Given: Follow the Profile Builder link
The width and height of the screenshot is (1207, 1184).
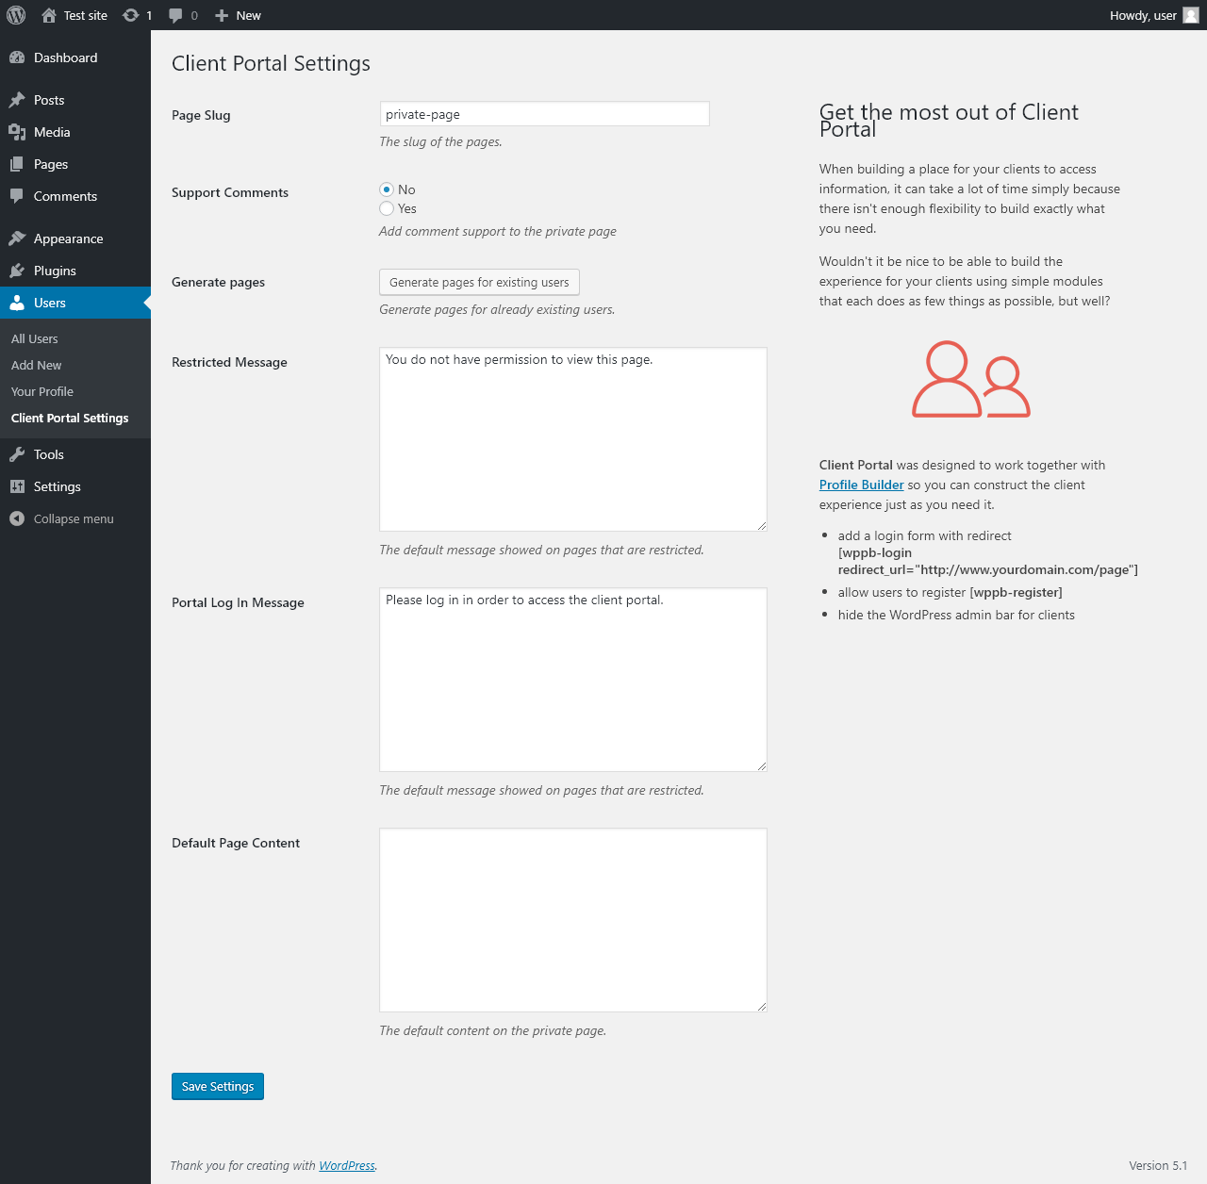Looking at the screenshot, I should click(x=862, y=485).
